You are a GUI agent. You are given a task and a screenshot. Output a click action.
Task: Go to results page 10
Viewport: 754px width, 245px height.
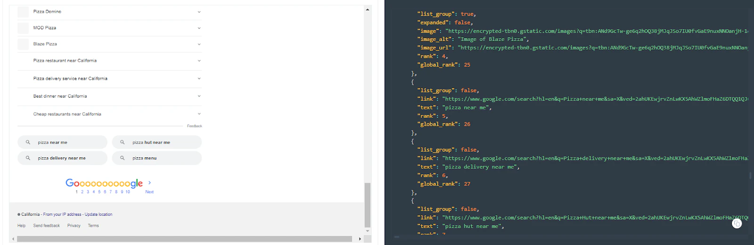[128, 192]
